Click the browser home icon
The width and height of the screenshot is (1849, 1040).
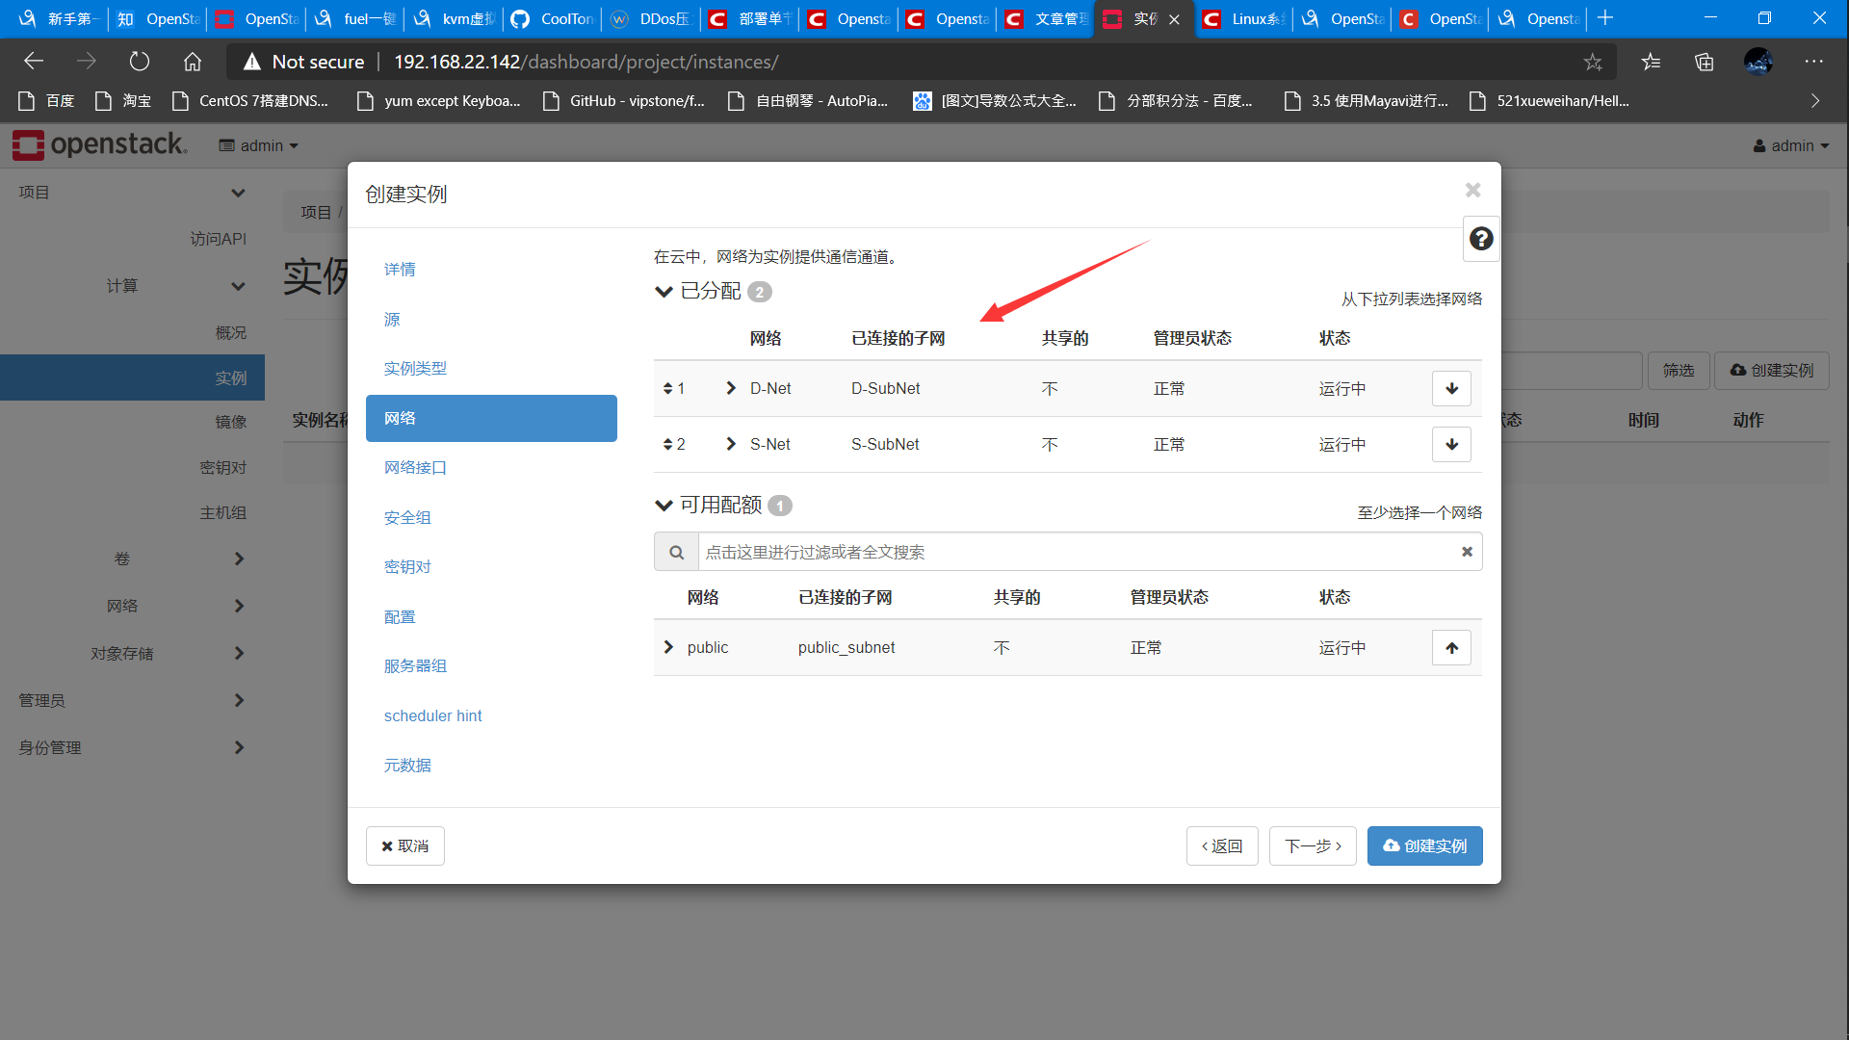tap(192, 61)
